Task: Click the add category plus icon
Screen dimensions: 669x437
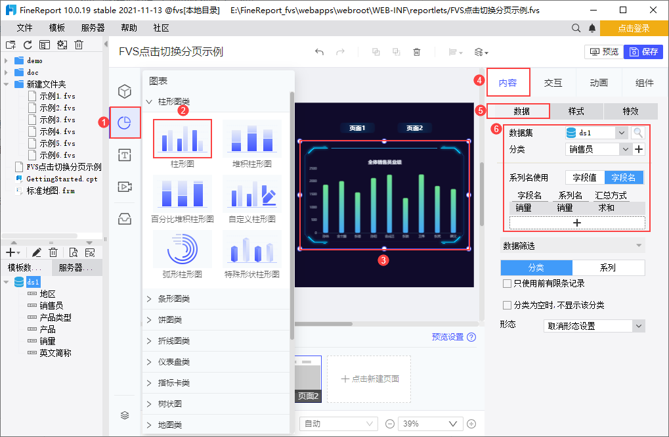Action: (x=639, y=150)
